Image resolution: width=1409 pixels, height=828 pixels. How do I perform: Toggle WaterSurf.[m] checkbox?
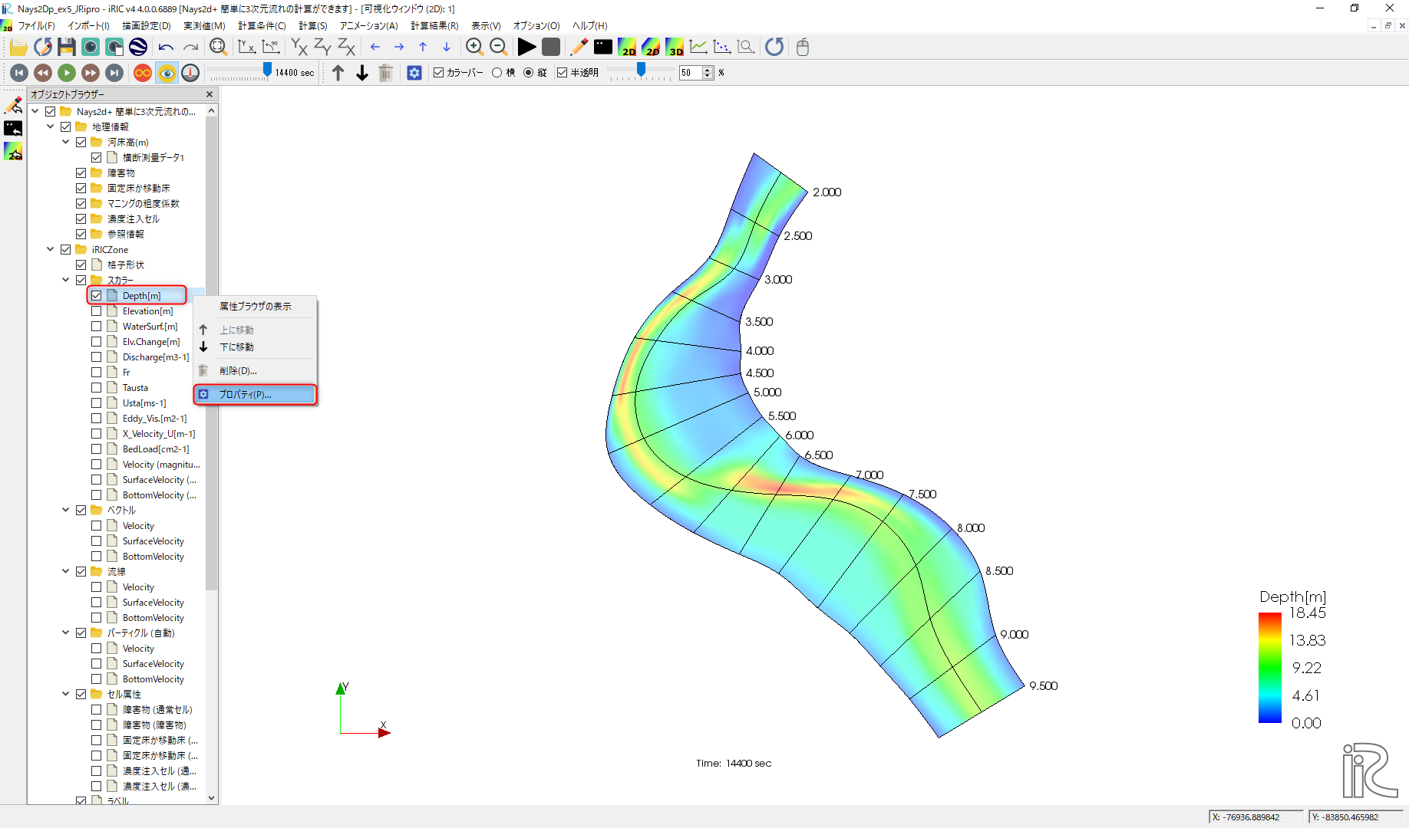96,327
